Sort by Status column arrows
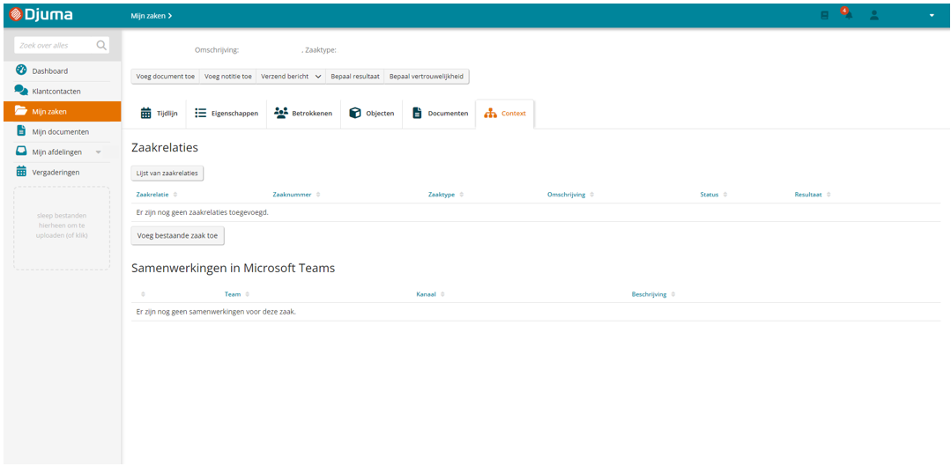The image size is (951, 466). [724, 195]
